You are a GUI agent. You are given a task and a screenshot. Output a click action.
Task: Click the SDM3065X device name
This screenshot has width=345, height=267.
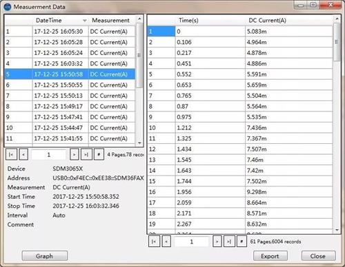coord(68,169)
